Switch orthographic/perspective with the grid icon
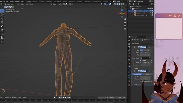 point(125,29)
